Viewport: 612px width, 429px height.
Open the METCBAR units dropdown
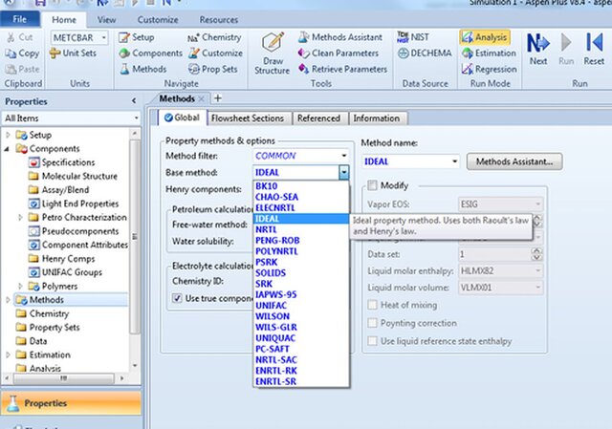pyautogui.click(x=104, y=37)
